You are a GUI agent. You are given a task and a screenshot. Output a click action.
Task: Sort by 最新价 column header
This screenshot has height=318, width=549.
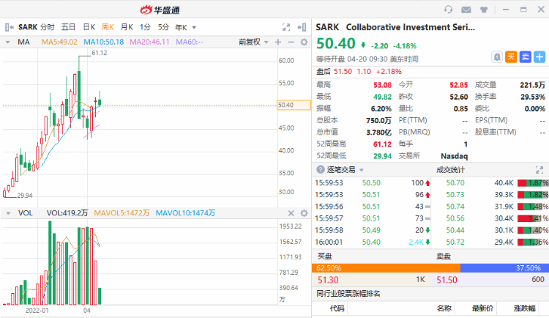(x=482, y=308)
